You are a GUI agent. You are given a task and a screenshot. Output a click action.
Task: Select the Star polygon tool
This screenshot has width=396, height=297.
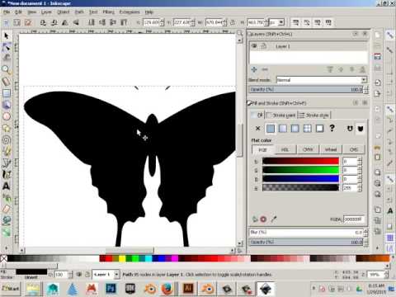click(7, 128)
